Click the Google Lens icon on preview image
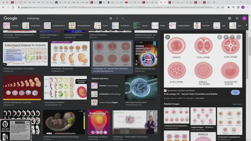 click(220, 37)
